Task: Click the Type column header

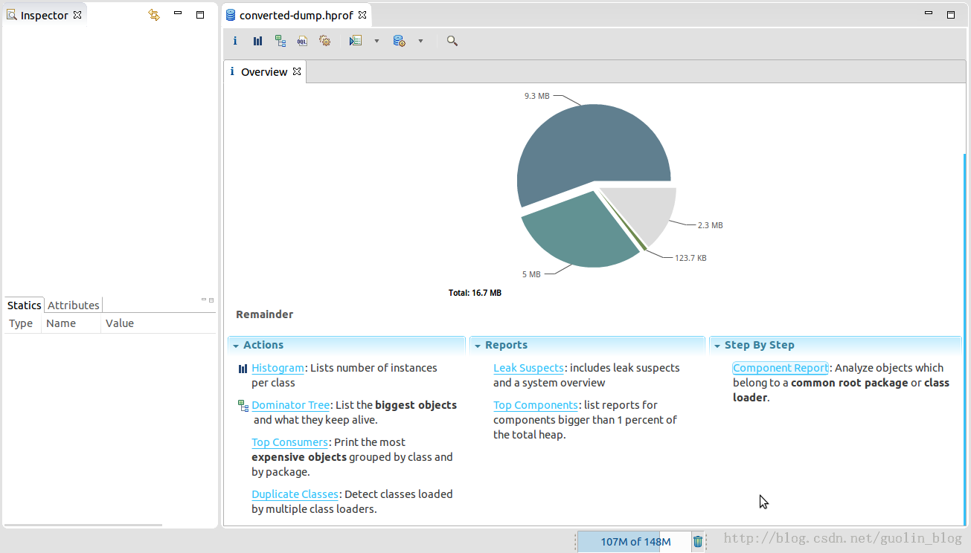Action: pyautogui.click(x=22, y=323)
